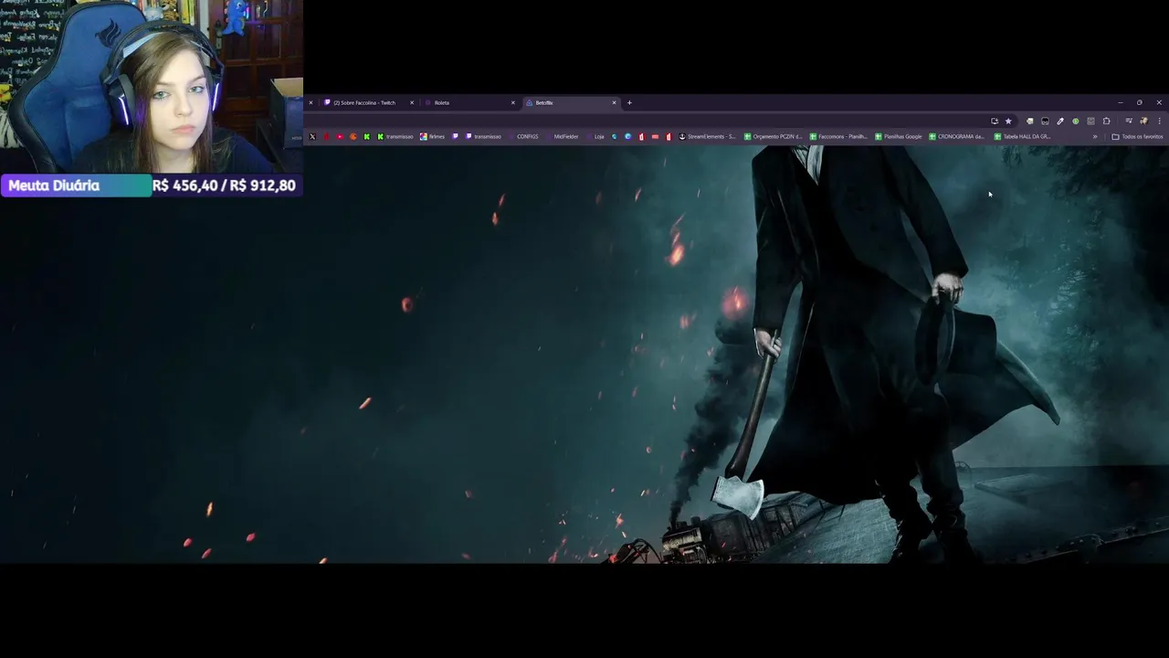Open the Twitch icon-only bookmark
Image resolution: width=1169 pixels, height=658 pixels.
pyautogui.click(x=455, y=136)
